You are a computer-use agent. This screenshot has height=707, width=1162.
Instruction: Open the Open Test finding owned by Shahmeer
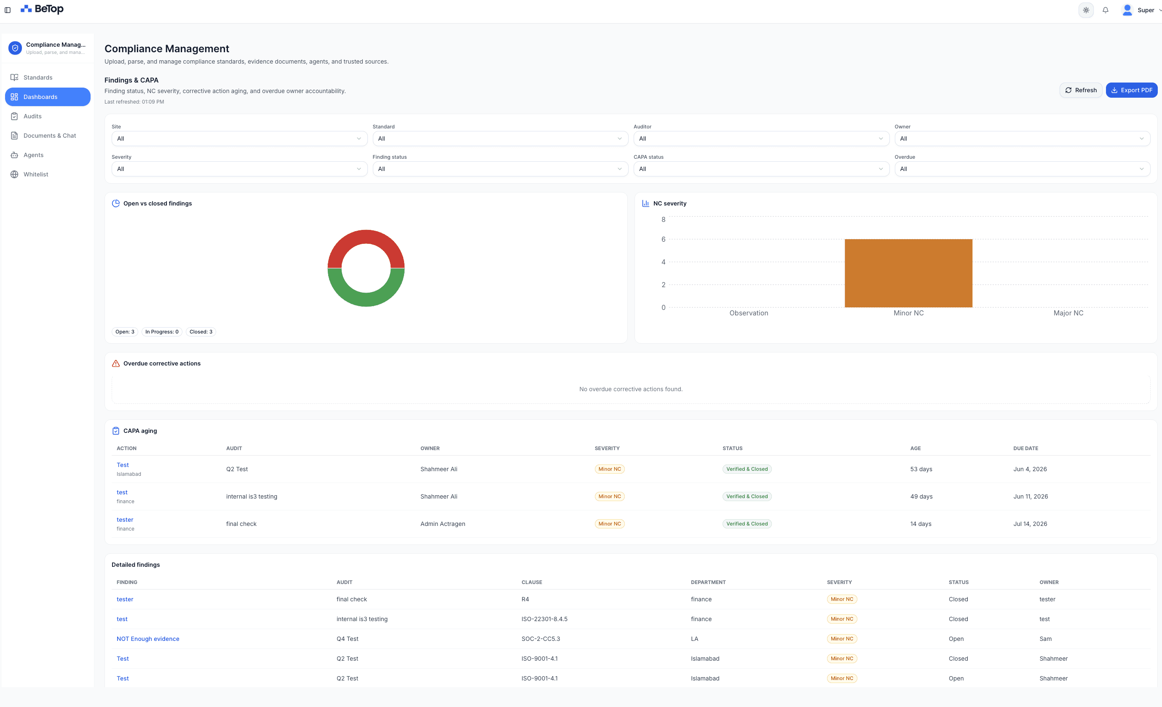click(123, 678)
